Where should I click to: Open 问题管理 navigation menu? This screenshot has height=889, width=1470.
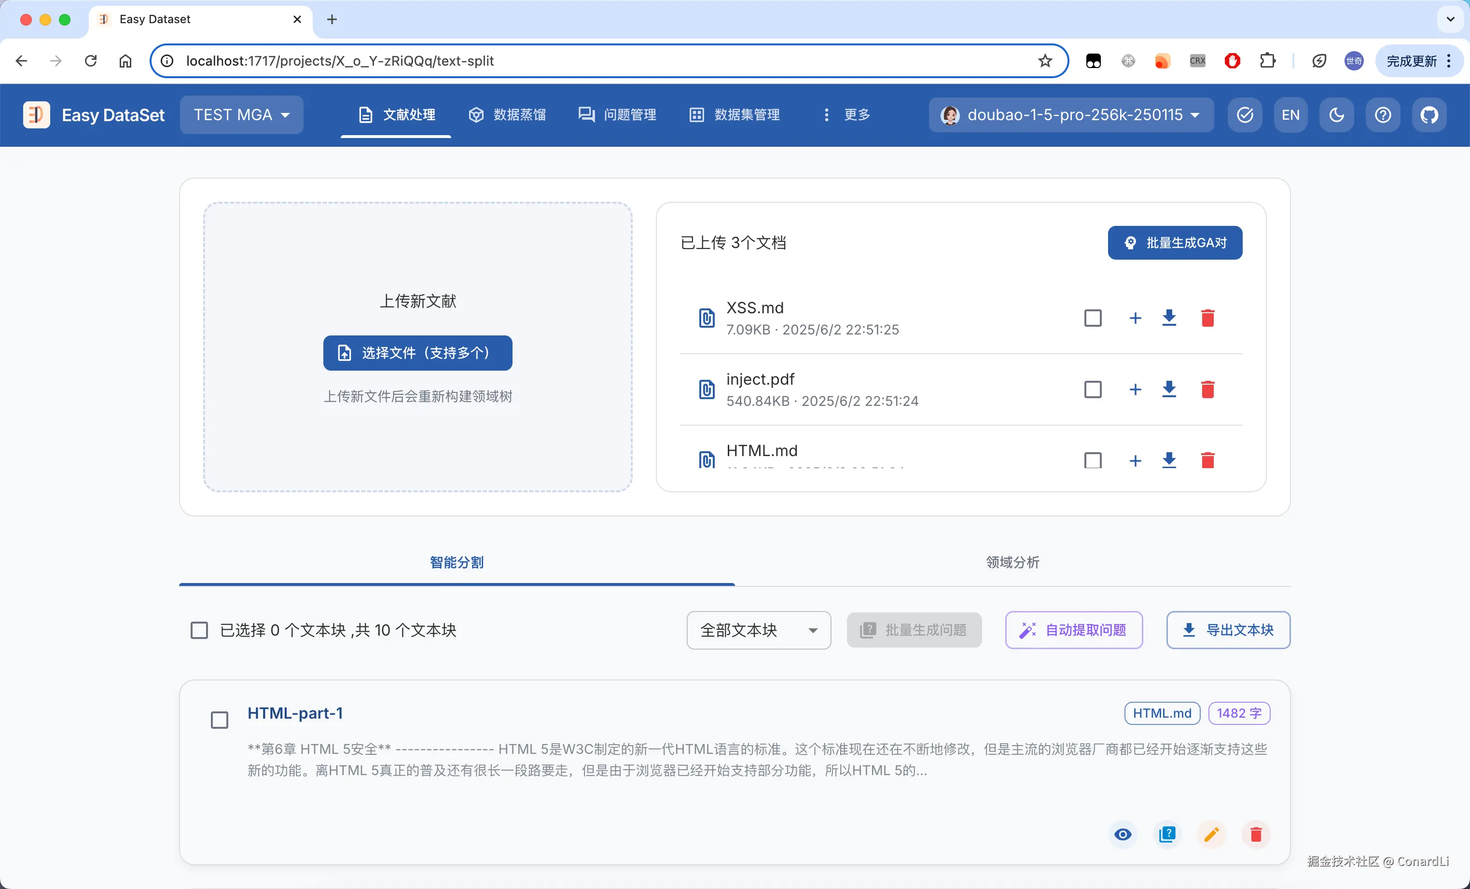point(617,114)
